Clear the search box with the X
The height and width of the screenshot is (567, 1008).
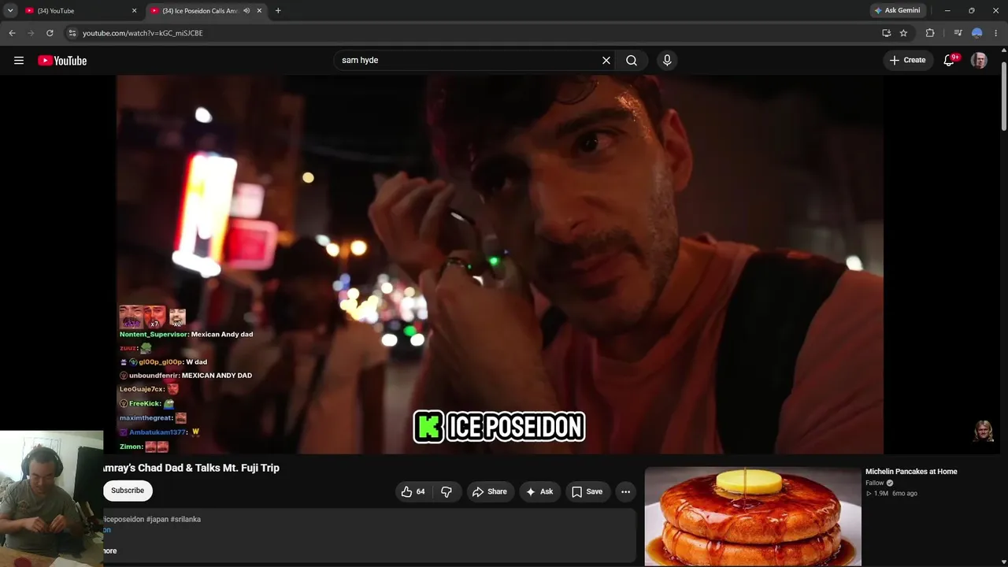(606, 61)
